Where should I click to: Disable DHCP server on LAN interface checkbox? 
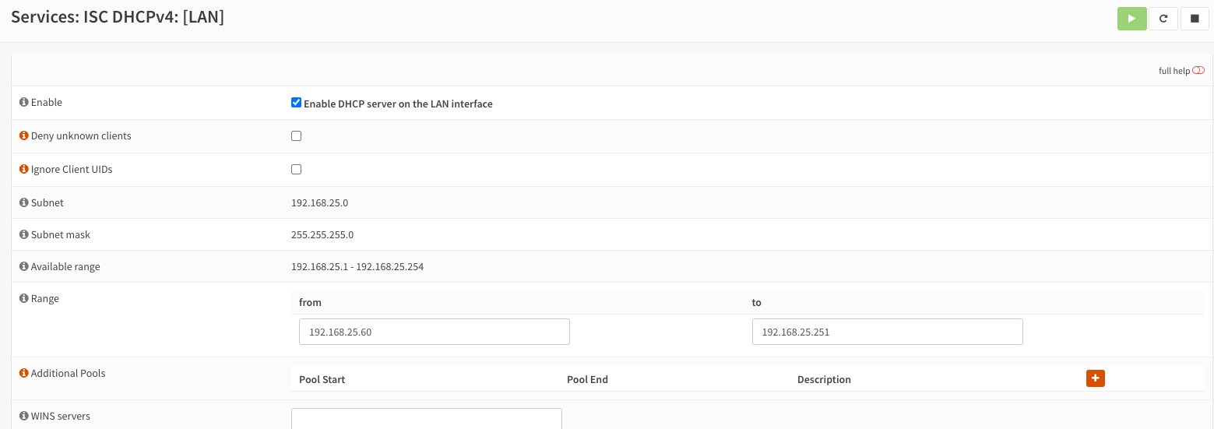[296, 103]
